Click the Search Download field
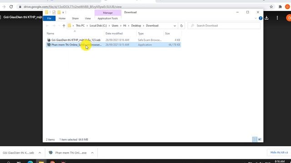Image resolution: width=291 pixels, height=163 pixels. (x=224, y=26)
